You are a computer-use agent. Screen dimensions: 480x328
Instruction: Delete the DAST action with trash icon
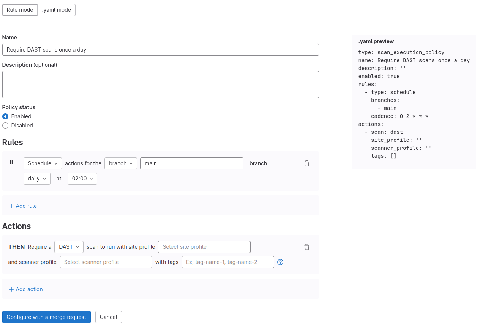tap(307, 247)
